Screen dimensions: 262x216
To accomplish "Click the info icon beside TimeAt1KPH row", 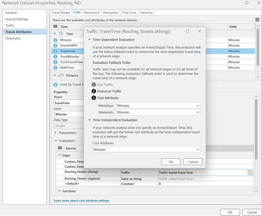I will [55, 45].
